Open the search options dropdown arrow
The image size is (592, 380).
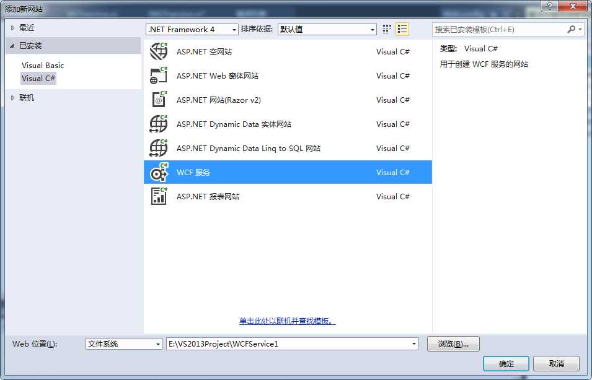580,30
